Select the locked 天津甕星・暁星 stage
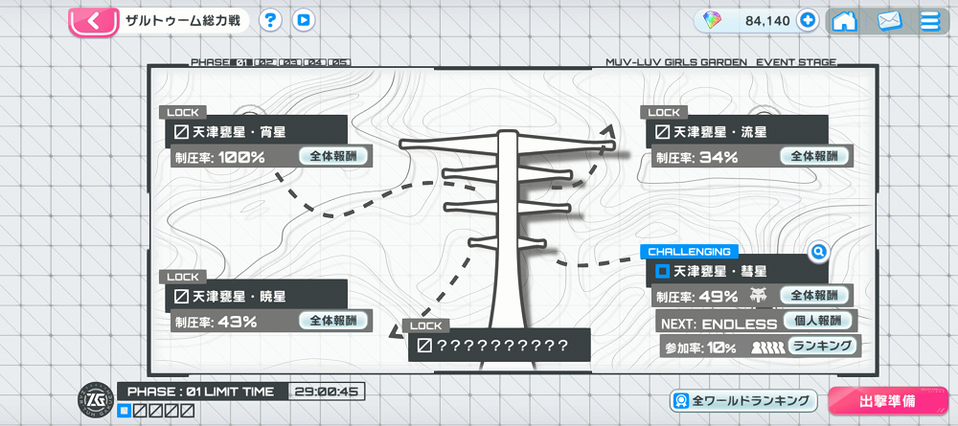 [257, 296]
